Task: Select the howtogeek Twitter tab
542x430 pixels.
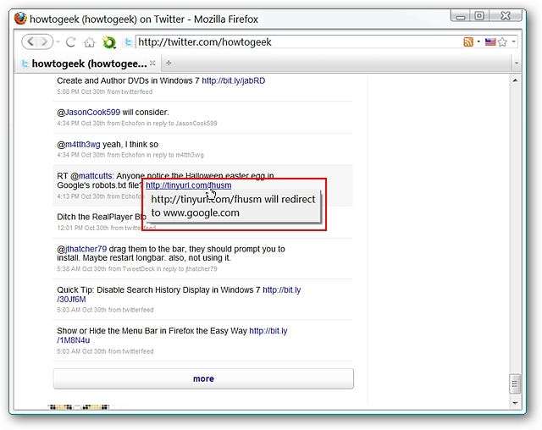Action: (x=88, y=63)
